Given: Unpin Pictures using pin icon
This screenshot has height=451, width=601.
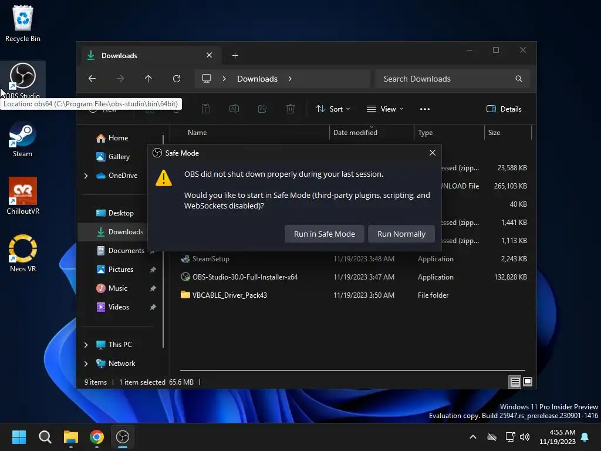Looking at the screenshot, I should (153, 270).
